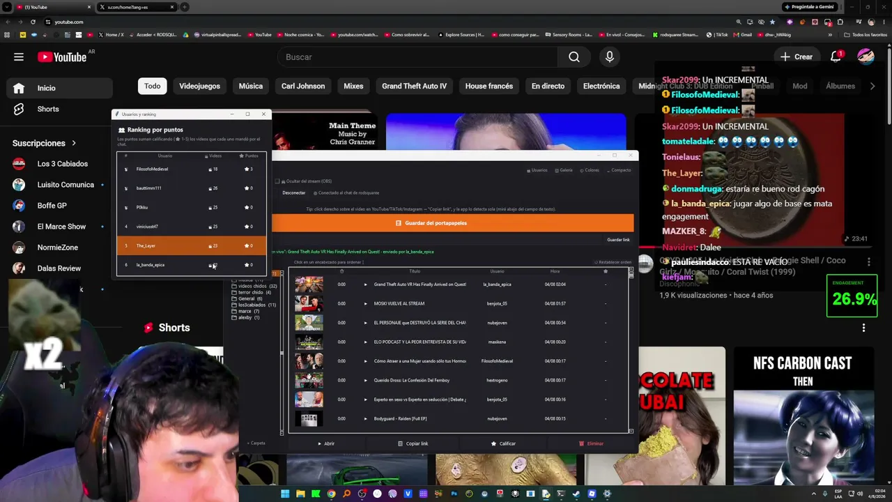Screen dimensions: 892x502
Task: Expand the Suscripciones section
Action: (x=44, y=143)
